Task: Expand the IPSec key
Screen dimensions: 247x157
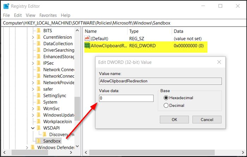Action: (33, 63)
